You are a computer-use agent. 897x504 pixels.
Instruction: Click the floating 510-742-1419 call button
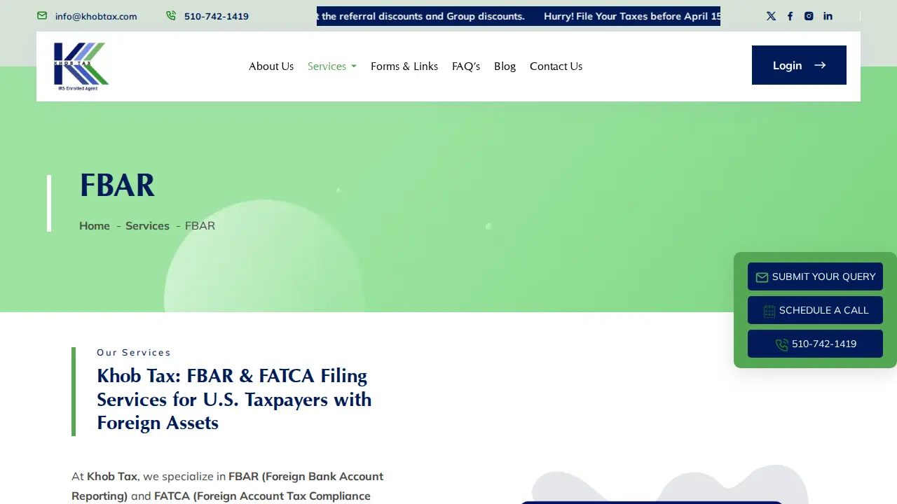pyautogui.click(x=815, y=344)
